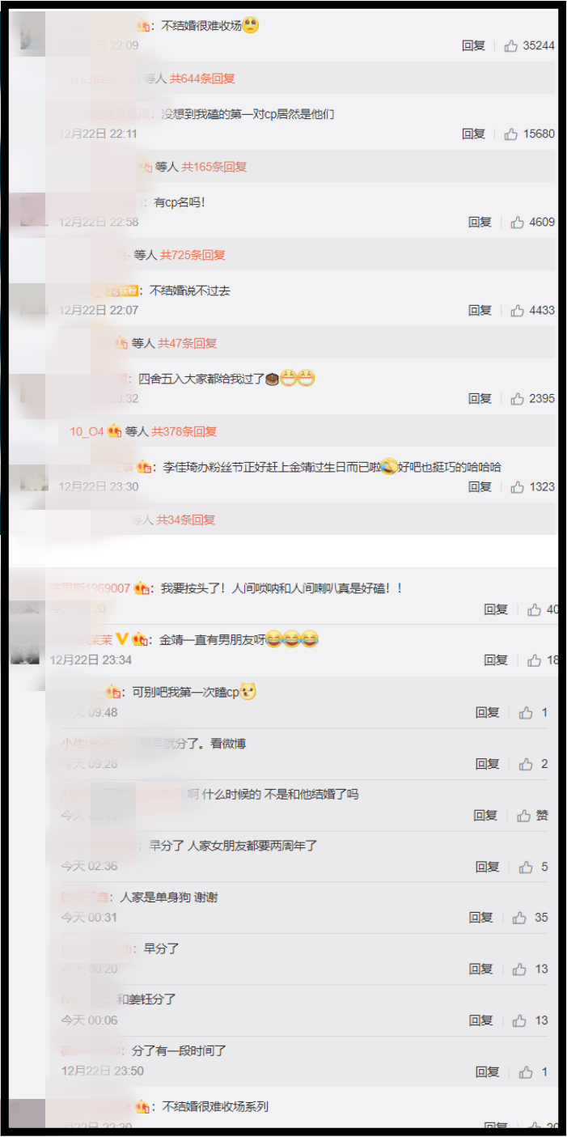Open user 10_O4 profile link
This screenshot has height=1137, width=567.
(x=87, y=432)
